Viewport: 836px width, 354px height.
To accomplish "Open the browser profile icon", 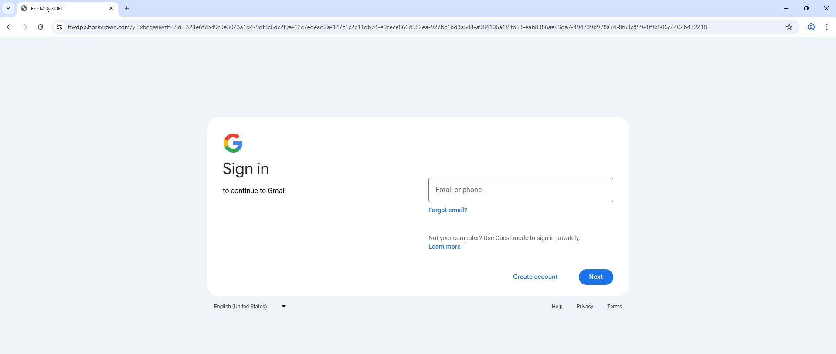I will tap(811, 27).
